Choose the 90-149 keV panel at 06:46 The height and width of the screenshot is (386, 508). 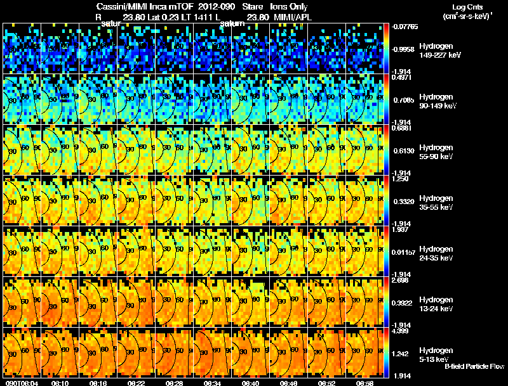tap(289, 99)
